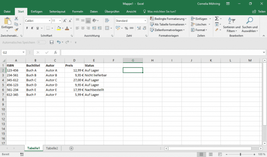Screen dimensions: 267x157
Task: Toggle italic formatting (K)
Action: [32, 28]
